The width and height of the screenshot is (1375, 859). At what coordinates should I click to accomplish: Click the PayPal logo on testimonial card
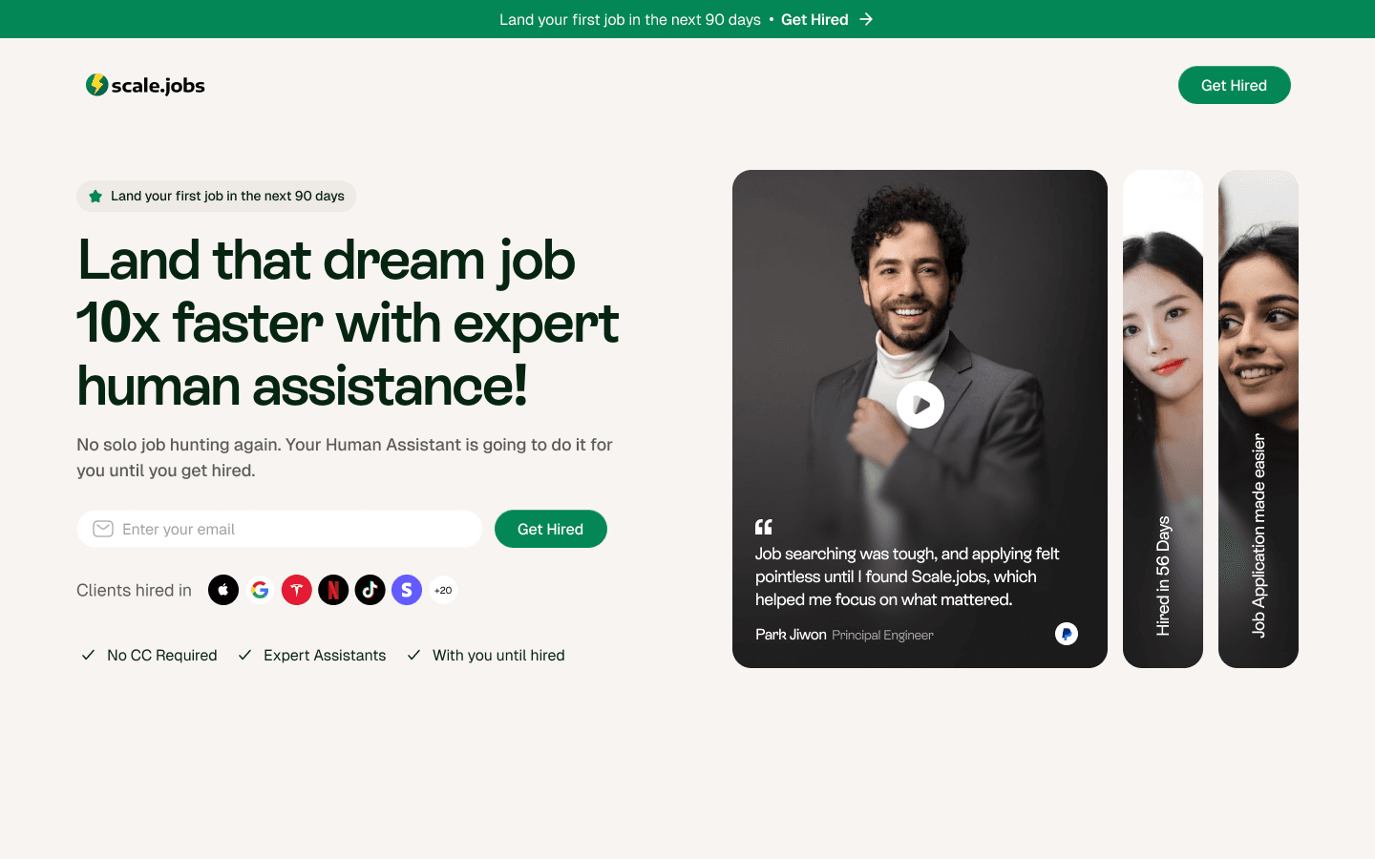tap(1067, 634)
